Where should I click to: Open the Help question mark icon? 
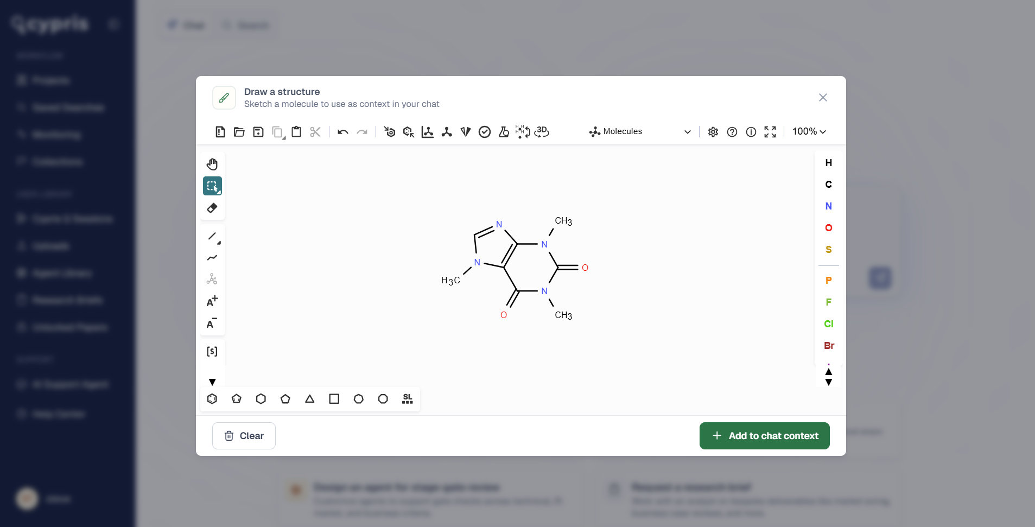tap(732, 132)
